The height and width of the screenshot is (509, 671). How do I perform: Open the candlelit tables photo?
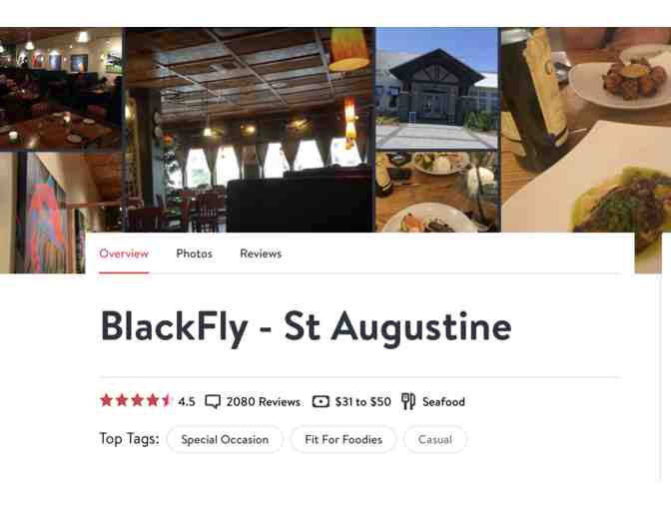(61, 89)
